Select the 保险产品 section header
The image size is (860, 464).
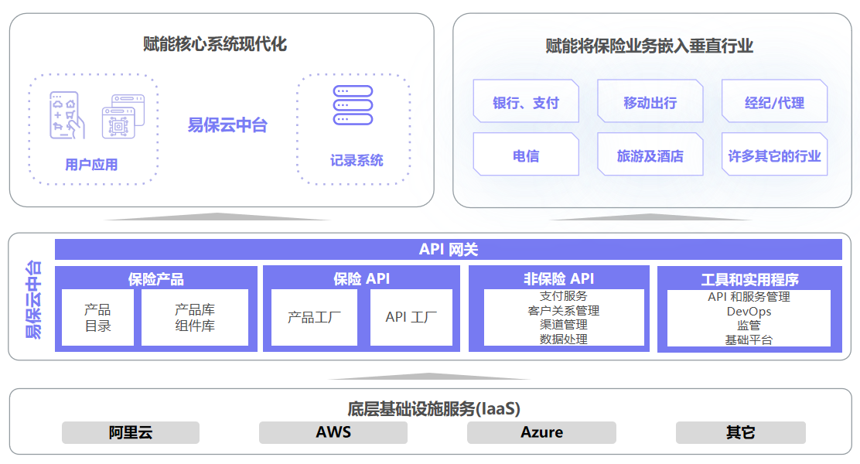coord(155,278)
